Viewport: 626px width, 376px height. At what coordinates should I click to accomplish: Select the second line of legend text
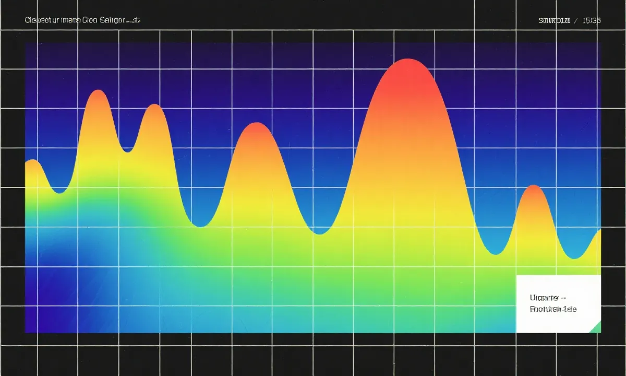tap(553, 309)
